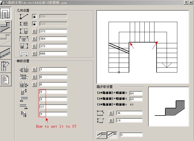Click the nosing offset field showing 0
194x141 pixels.
(131, 135)
